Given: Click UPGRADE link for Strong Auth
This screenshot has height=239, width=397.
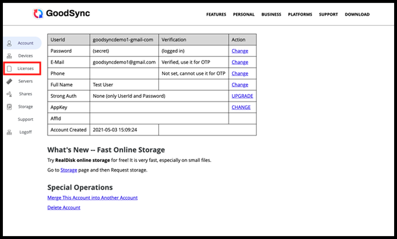Looking at the screenshot, I should (242, 96).
